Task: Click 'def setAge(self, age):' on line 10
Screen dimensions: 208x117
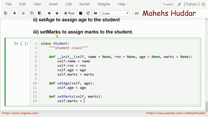Action: (x=71, y=83)
